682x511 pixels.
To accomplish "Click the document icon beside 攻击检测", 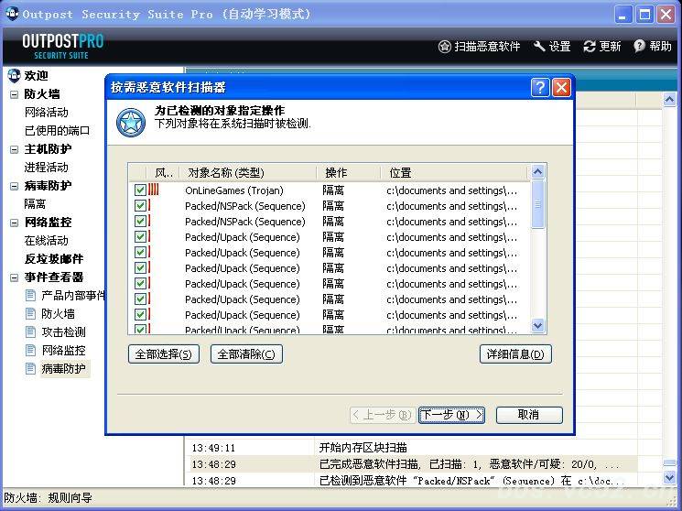I will pos(30,332).
